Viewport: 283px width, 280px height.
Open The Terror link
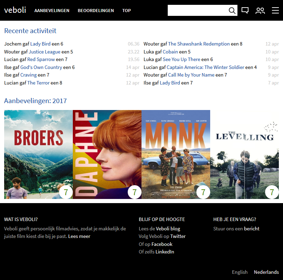[x=38, y=83]
